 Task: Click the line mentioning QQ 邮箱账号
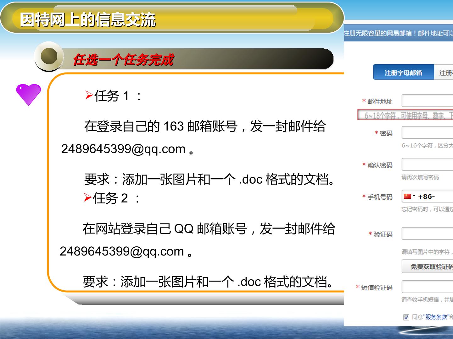pos(209,229)
